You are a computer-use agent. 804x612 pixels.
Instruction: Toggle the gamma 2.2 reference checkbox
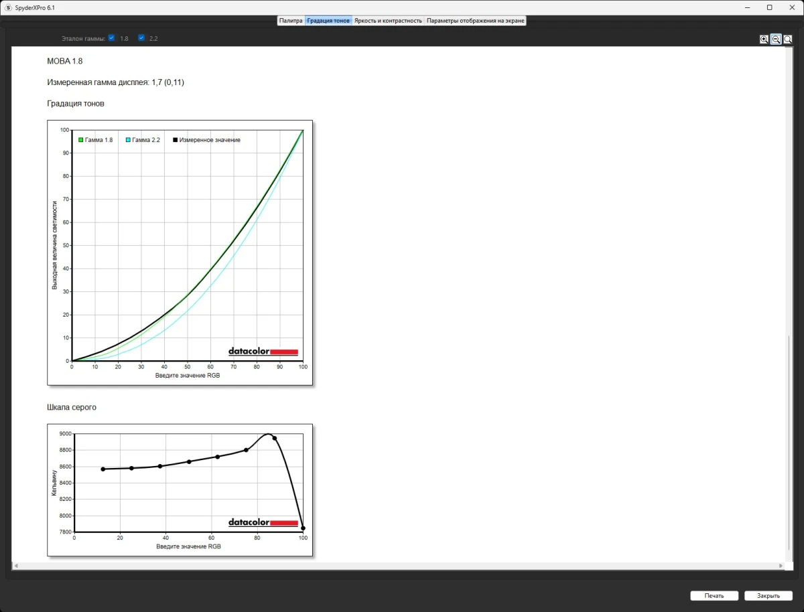[x=141, y=38]
